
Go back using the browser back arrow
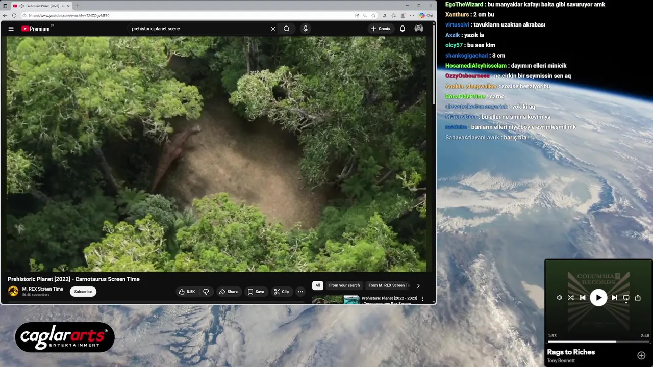click(x=5, y=15)
